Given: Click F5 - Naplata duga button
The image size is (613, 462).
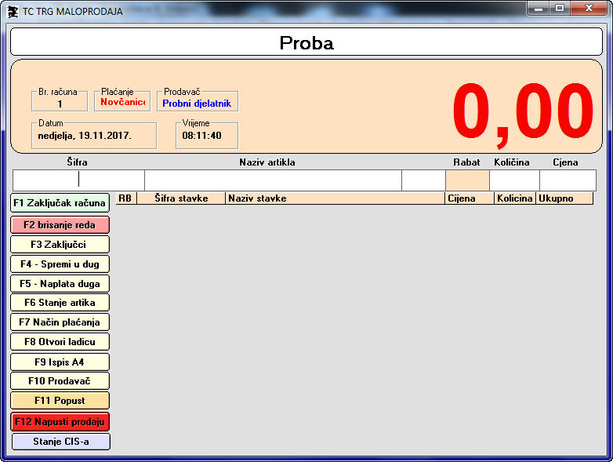Looking at the screenshot, I should click(60, 284).
